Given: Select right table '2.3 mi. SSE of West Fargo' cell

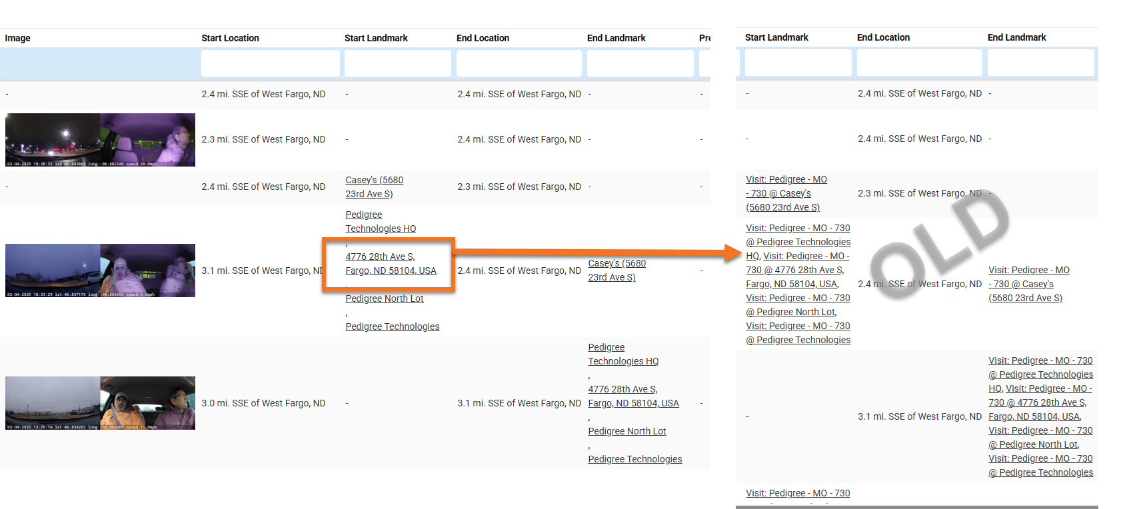Looking at the screenshot, I should coord(920,193).
